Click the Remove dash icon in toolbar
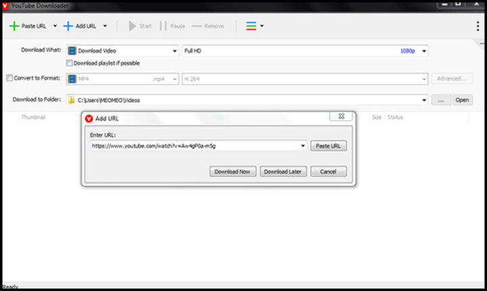Image resolution: width=487 pixels, height=291 pixels. click(x=197, y=26)
